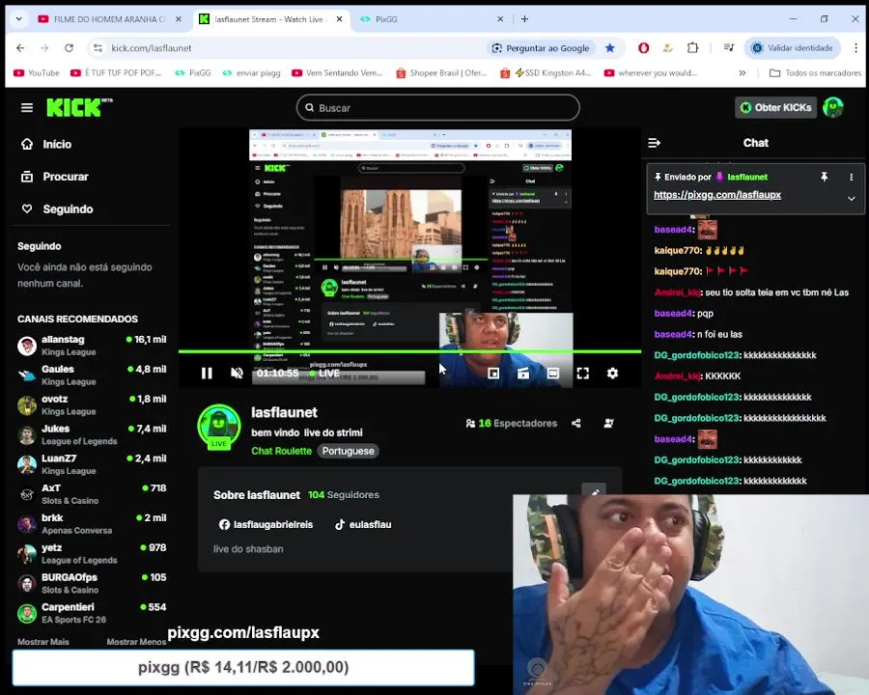The height and width of the screenshot is (695, 869).
Task: Open the Shopee Brasil bookmark
Action: [441, 72]
